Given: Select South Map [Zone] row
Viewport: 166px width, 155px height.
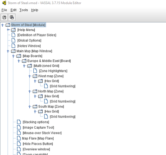Looking at the screenshot, I should pyautogui.click(x=51, y=106).
